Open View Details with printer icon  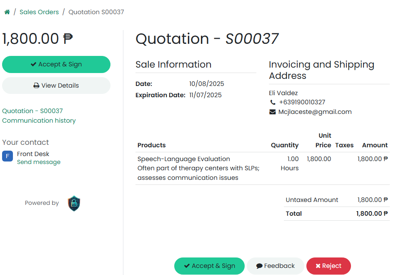point(56,86)
